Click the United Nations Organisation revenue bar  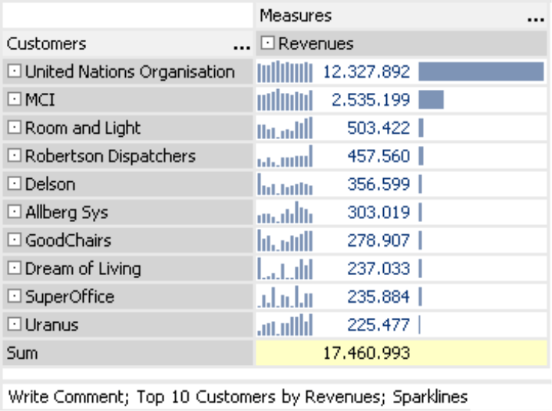pos(481,71)
